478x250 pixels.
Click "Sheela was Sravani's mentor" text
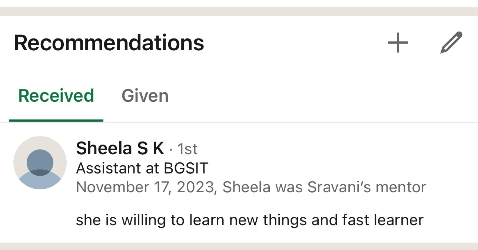(x=324, y=187)
